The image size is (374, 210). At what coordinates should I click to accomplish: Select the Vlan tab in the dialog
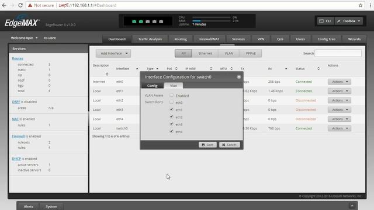pos(174,86)
